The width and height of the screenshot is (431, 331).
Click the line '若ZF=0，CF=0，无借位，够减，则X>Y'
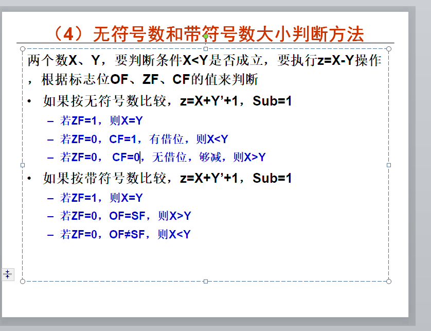(163, 157)
